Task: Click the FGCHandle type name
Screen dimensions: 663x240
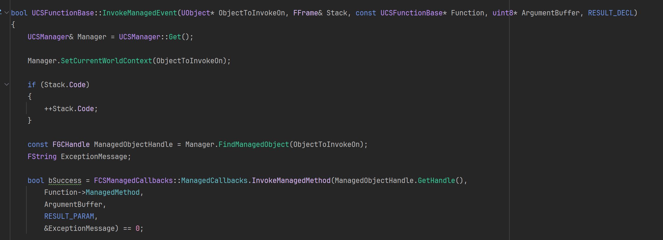Action: click(71, 145)
